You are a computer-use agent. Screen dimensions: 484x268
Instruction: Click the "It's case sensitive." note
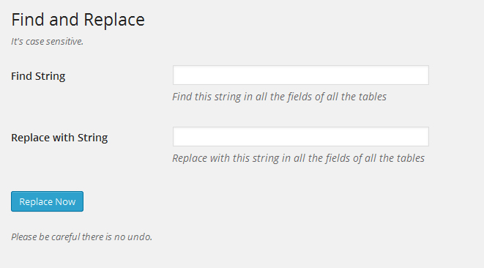[x=47, y=42]
